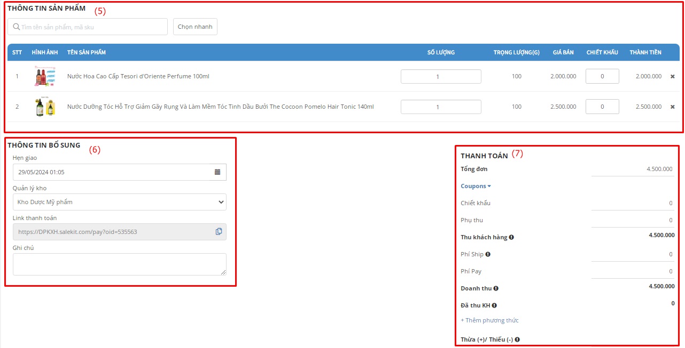Click the calendar icon in Hẹn giao field
Viewport: 685px width, 348px height.
(217, 172)
